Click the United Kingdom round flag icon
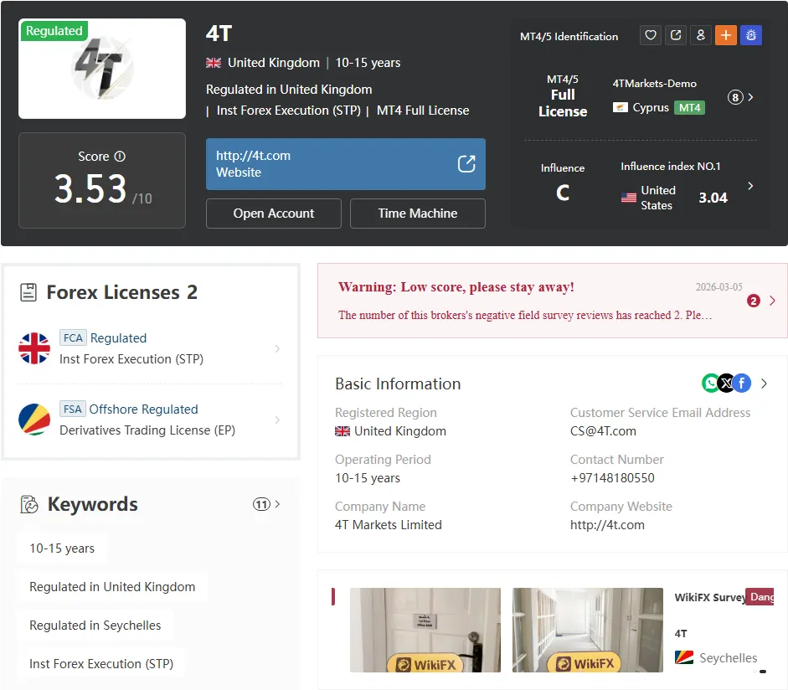Viewport: 788px width, 690px height. click(x=34, y=348)
